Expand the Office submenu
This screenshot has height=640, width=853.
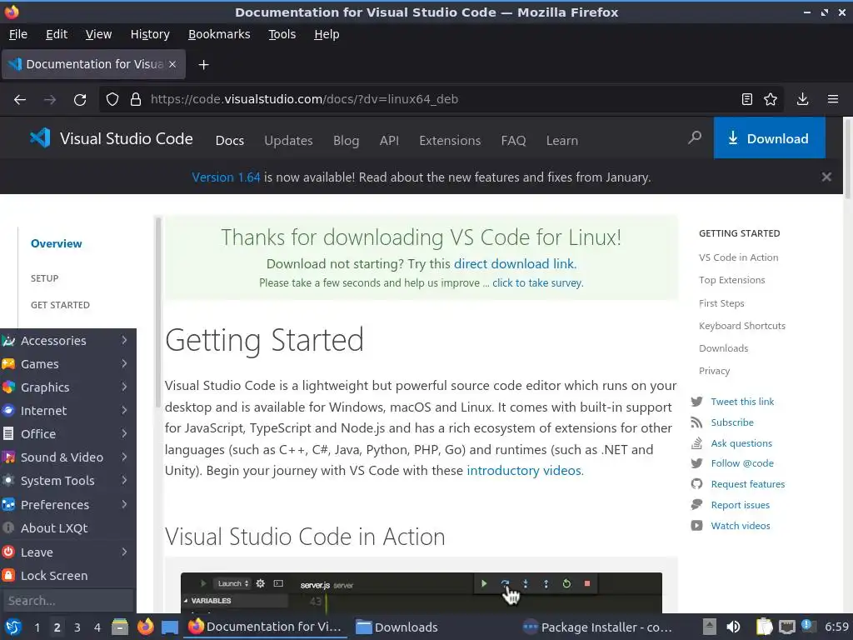(x=67, y=434)
